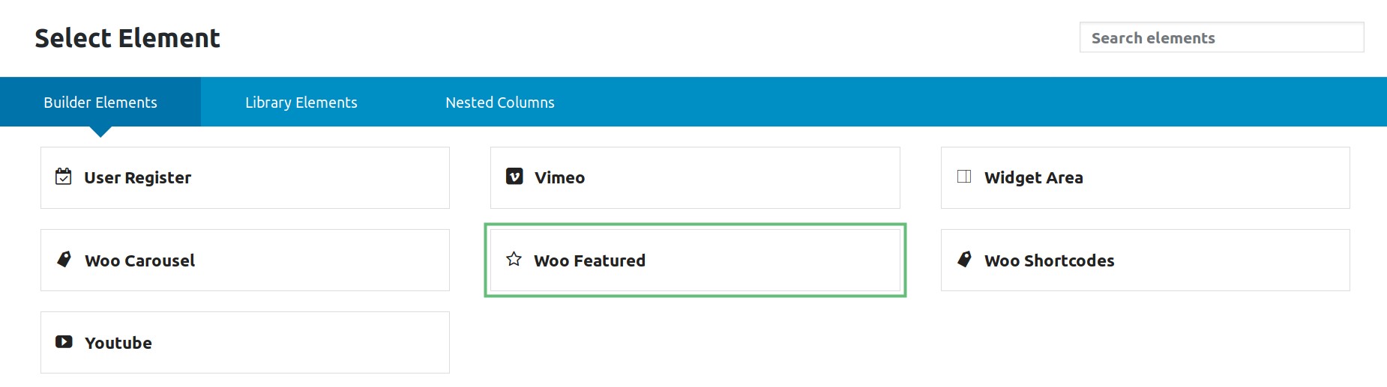
Task: Click the Youtube play icon
Action: pos(64,341)
